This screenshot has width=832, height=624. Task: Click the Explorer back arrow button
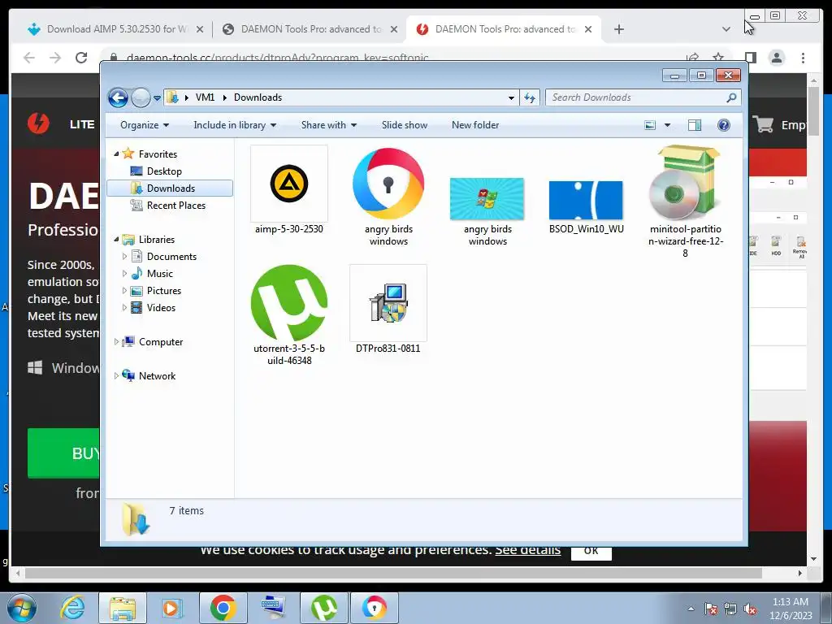(118, 97)
